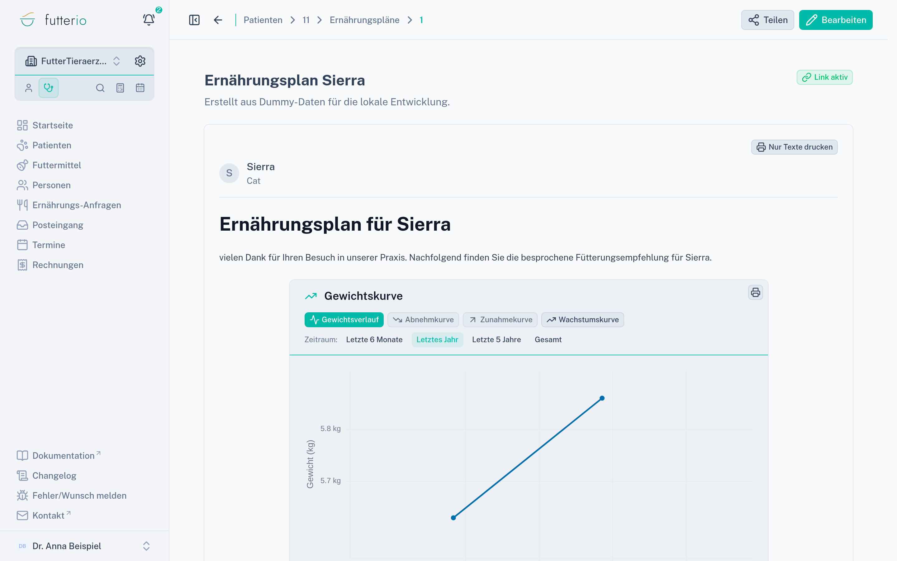Screen dimensions: 897x561
Task: Switch to the Wachstumskurve tab
Action: (x=583, y=320)
